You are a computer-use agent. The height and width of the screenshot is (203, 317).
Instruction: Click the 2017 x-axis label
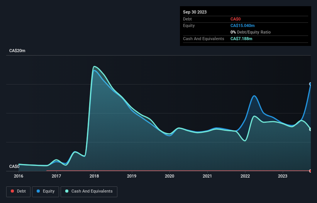point(56,176)
